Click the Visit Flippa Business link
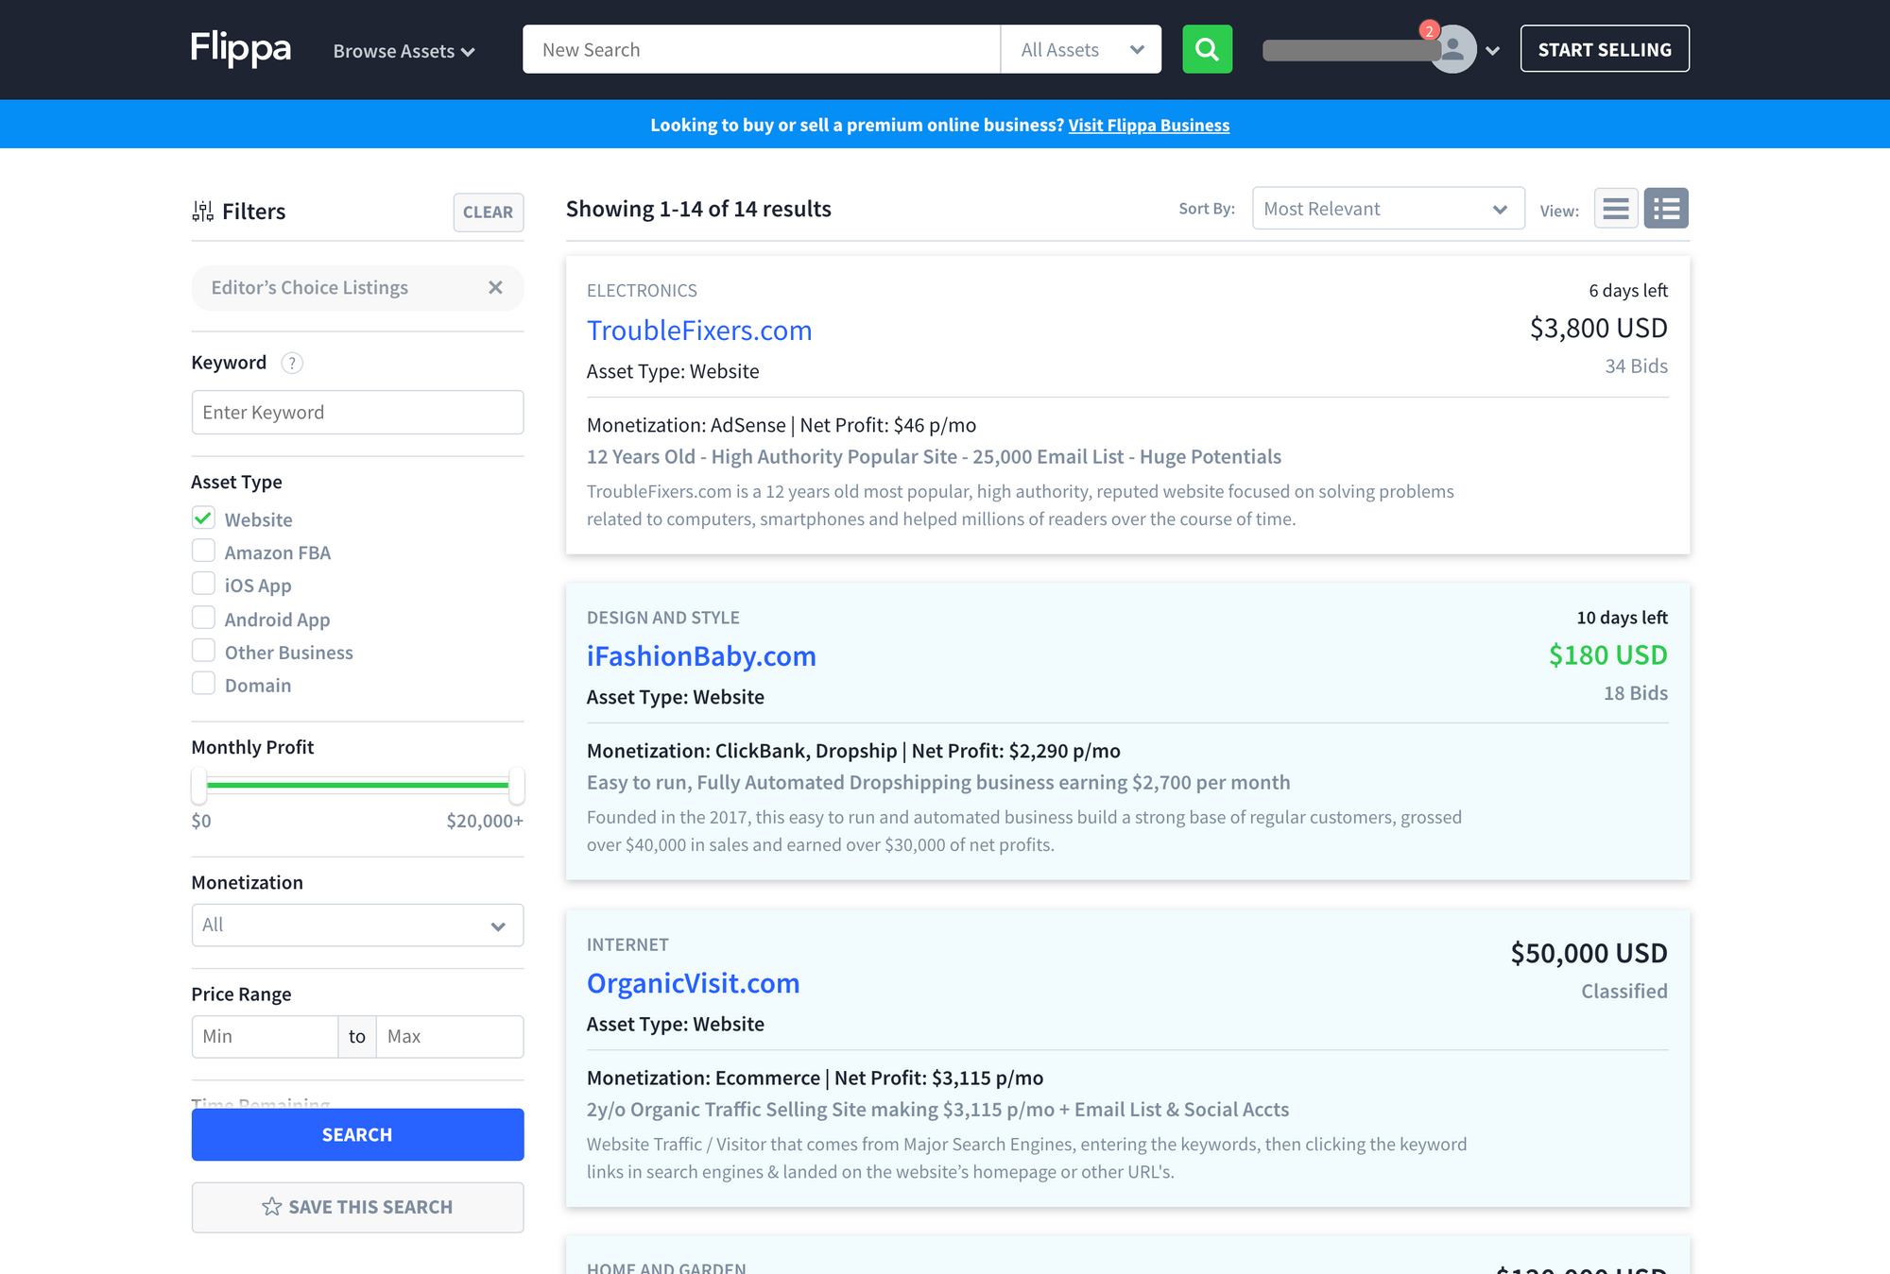The image size is (1890, 1274). pyautogui.click(x=1148, y=126)
